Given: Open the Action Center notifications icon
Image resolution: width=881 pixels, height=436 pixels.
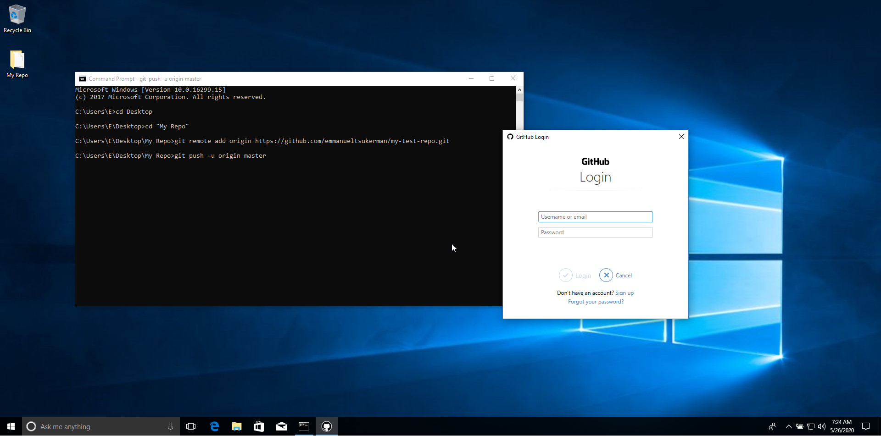Looking at the screenshot, I should pyautogui.click(x=866, y=426).
